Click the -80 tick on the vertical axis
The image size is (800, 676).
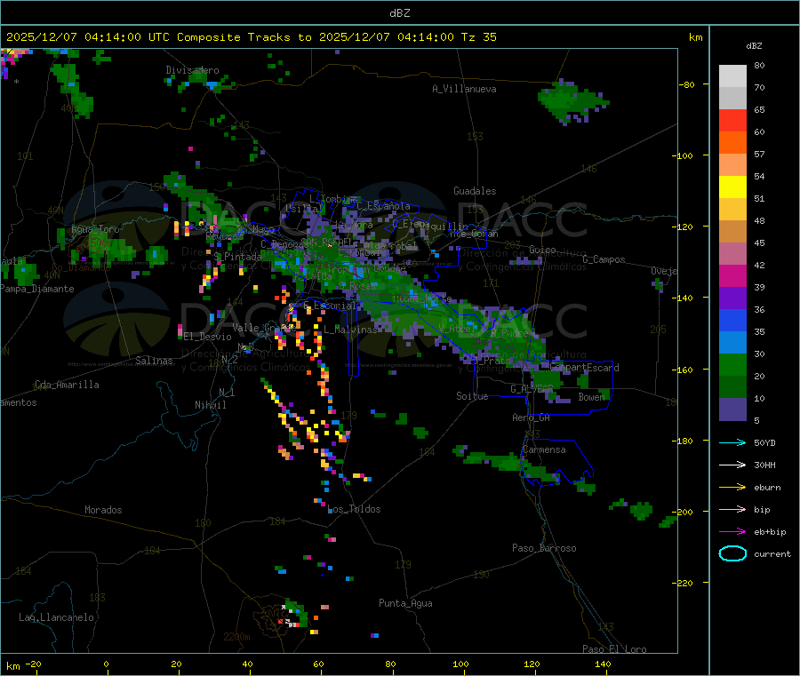tap(687, 85)
